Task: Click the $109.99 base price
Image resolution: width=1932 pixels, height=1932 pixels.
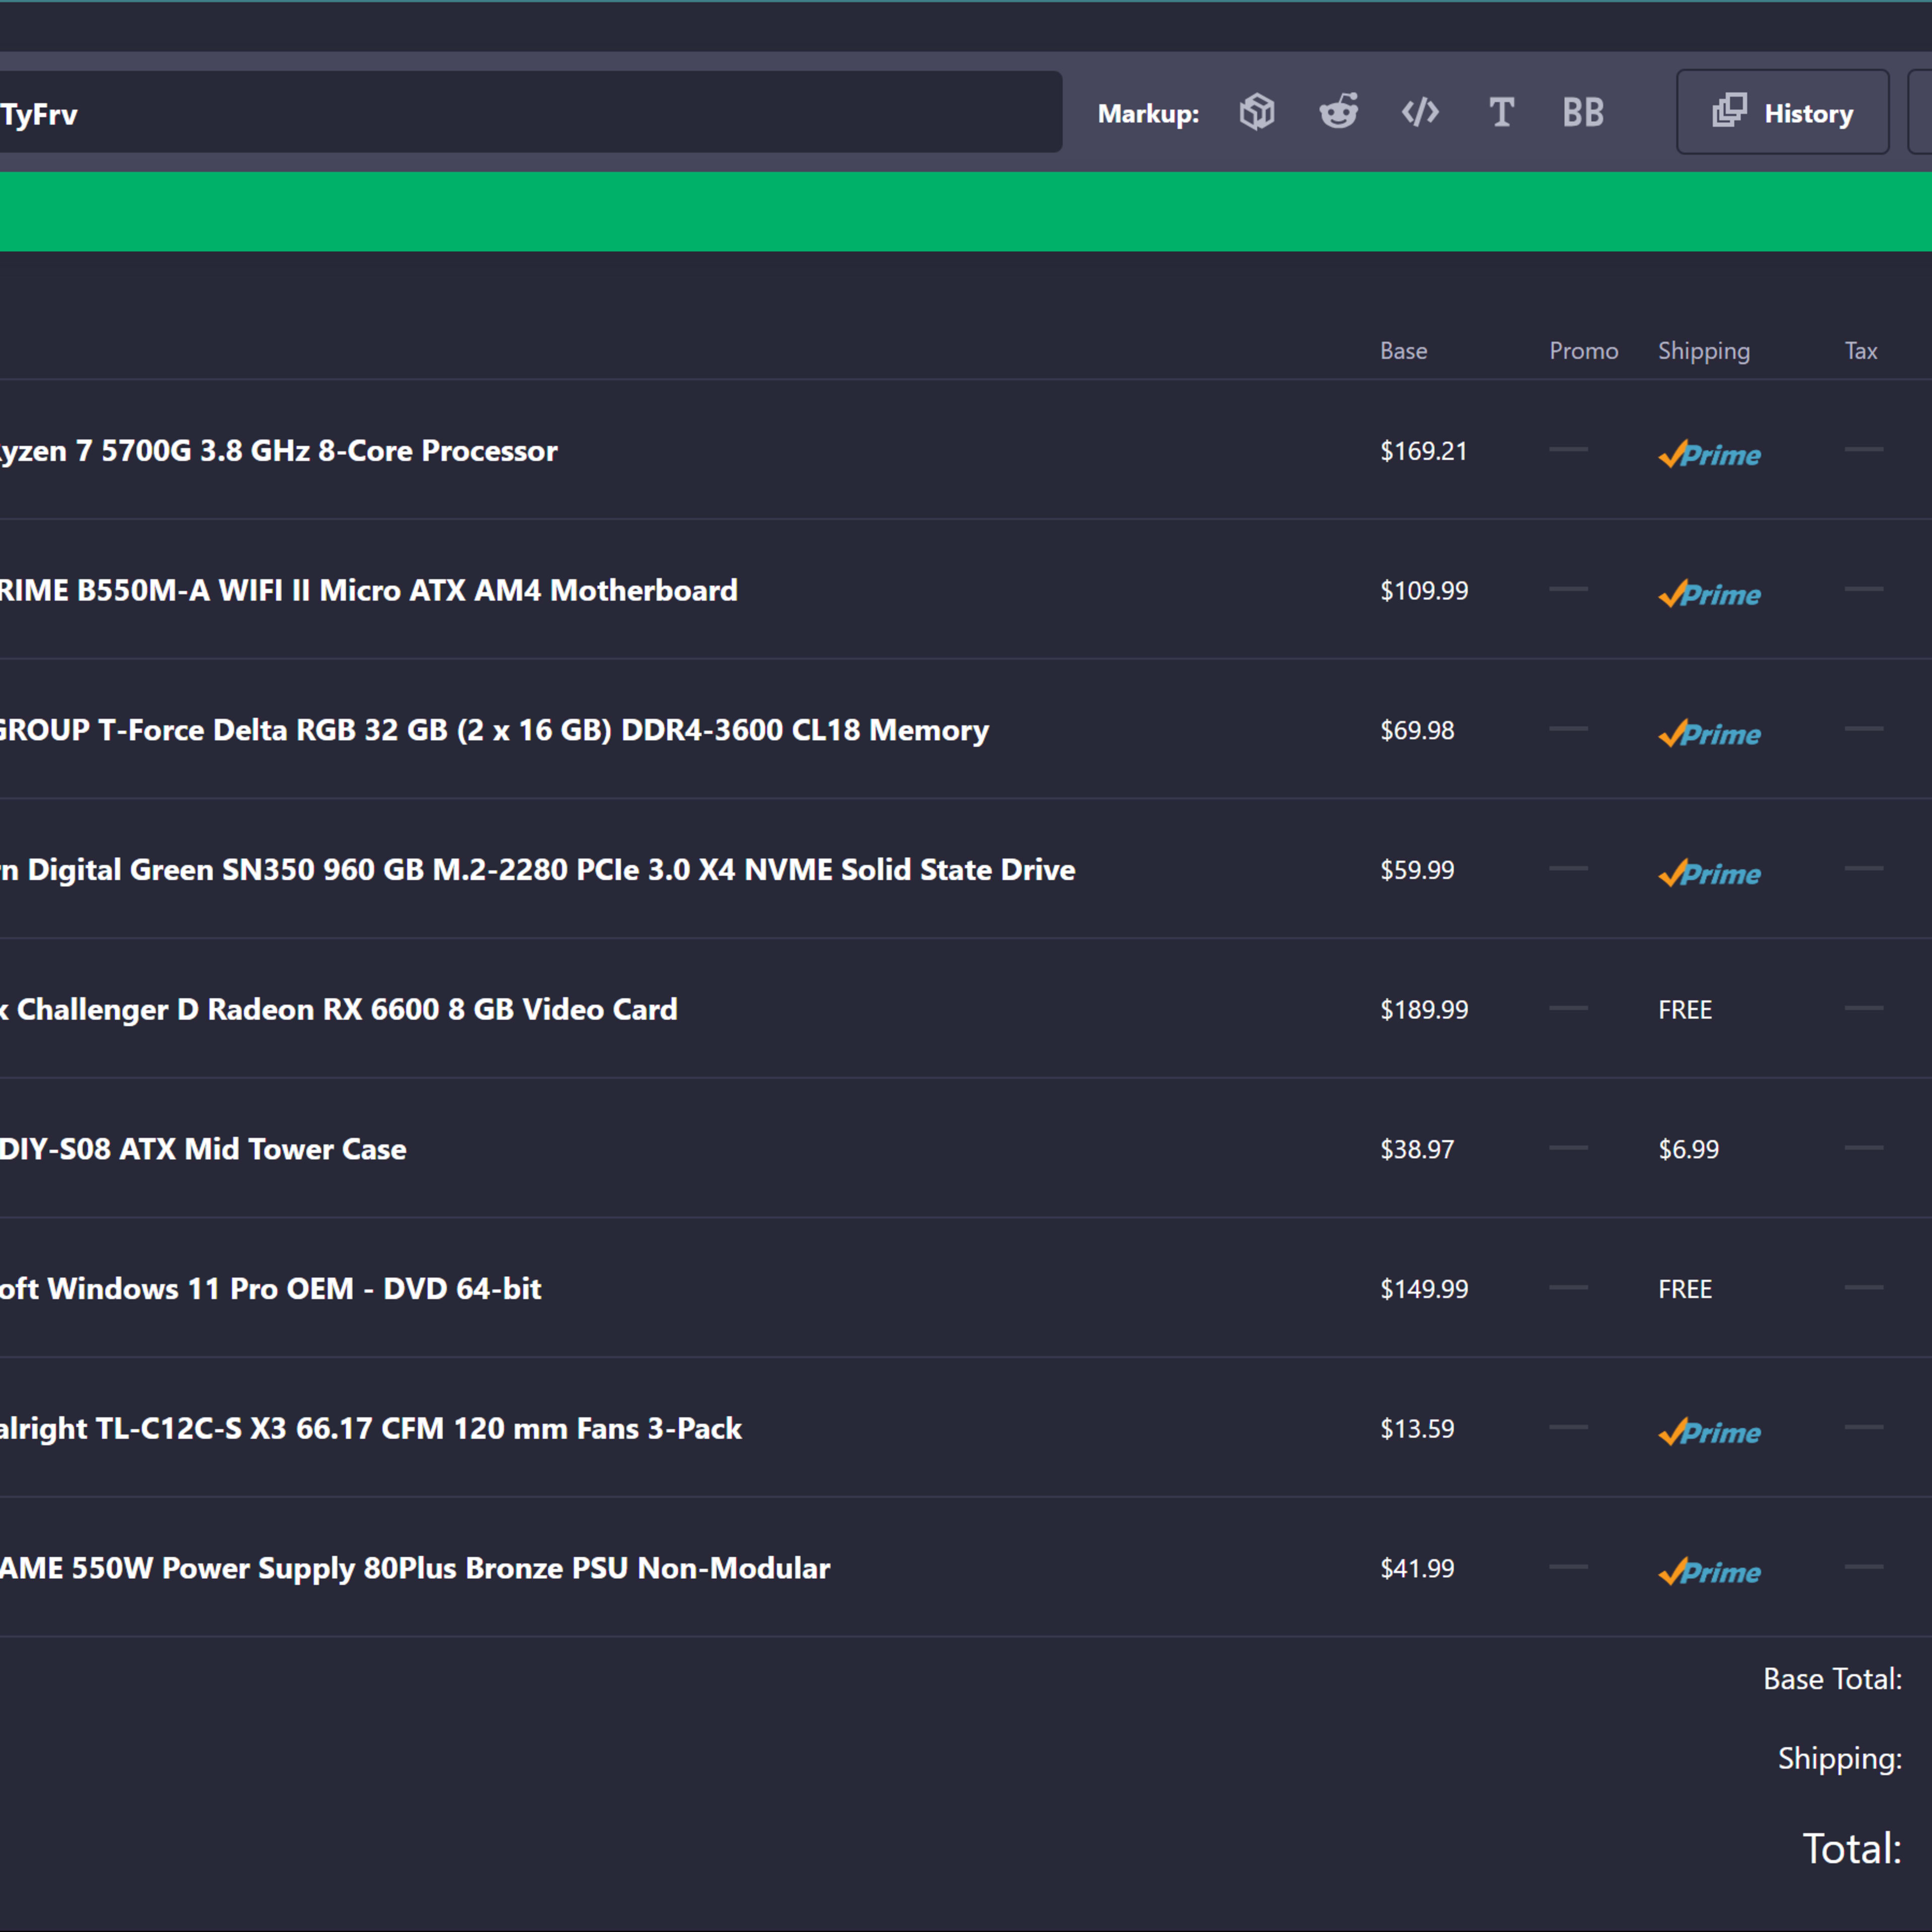Action: [1424, 591]
